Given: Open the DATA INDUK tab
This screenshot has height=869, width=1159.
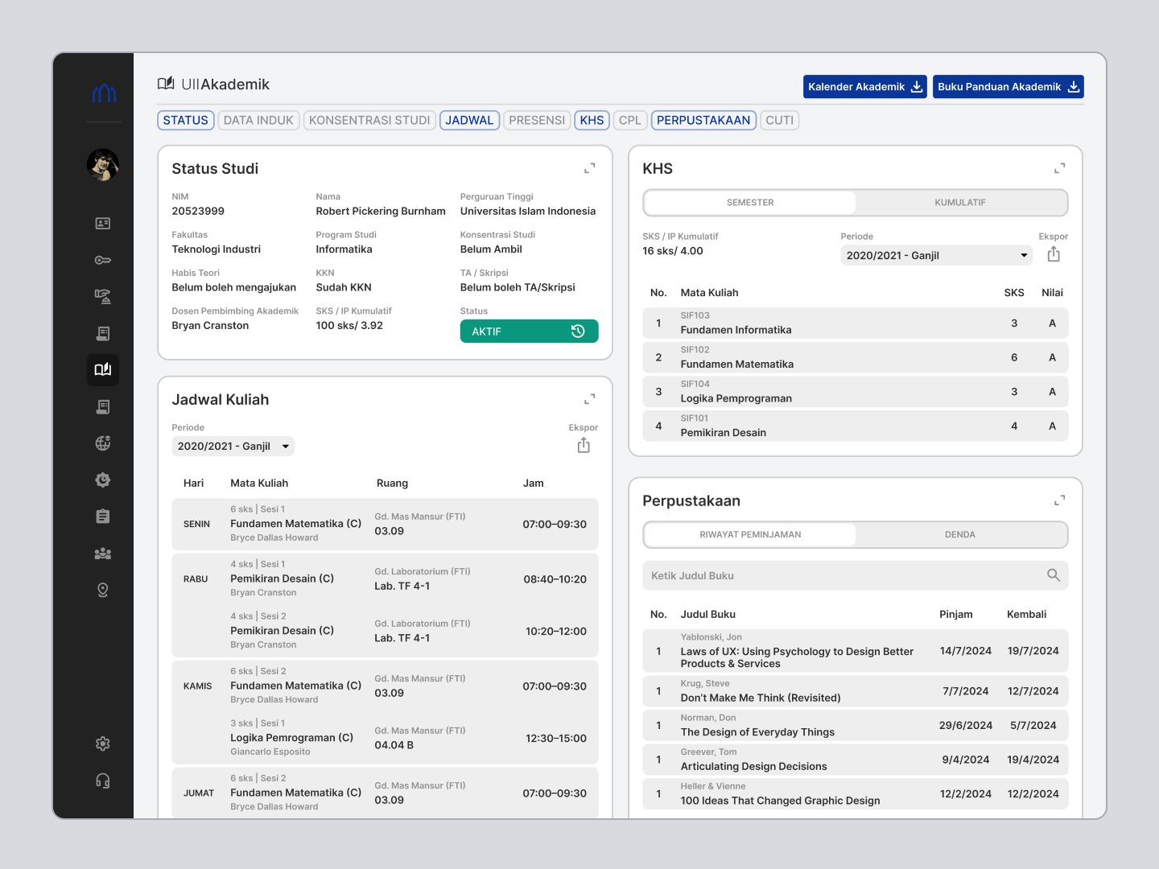Looking at the screenshot, I should coord(258,120).
